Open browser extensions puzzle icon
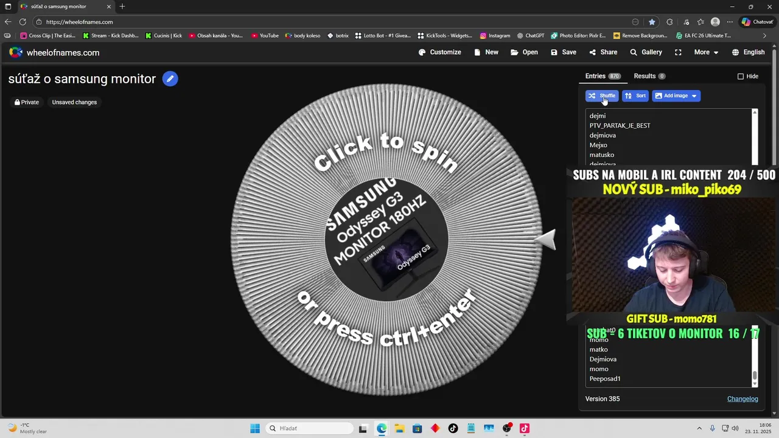 point(669,22)
